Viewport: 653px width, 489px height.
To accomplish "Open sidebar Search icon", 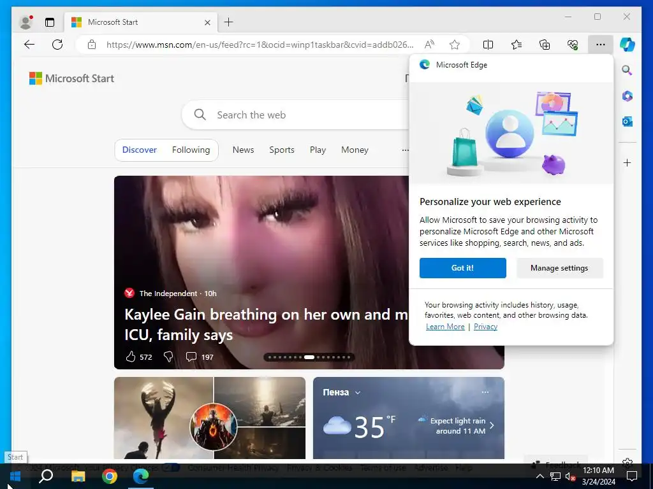I will (627, 70).
